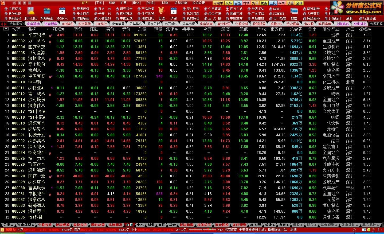Open 预测评级 shortcut

pos(81,9)
